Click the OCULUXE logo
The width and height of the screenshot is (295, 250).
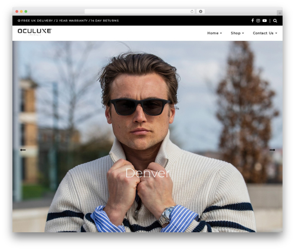(35, 32)
